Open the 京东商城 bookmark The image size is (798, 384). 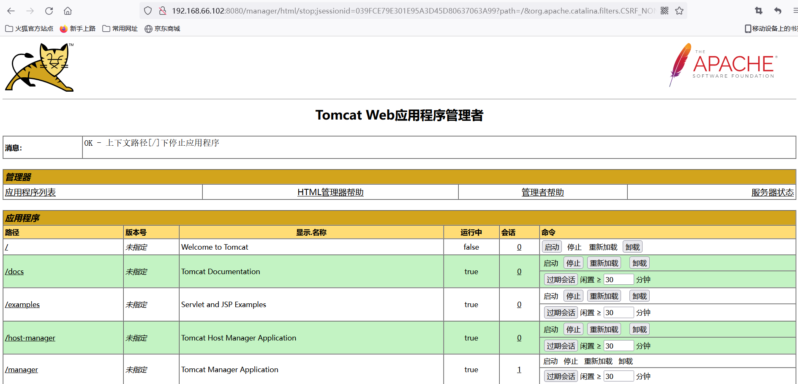tap(162, 29)
